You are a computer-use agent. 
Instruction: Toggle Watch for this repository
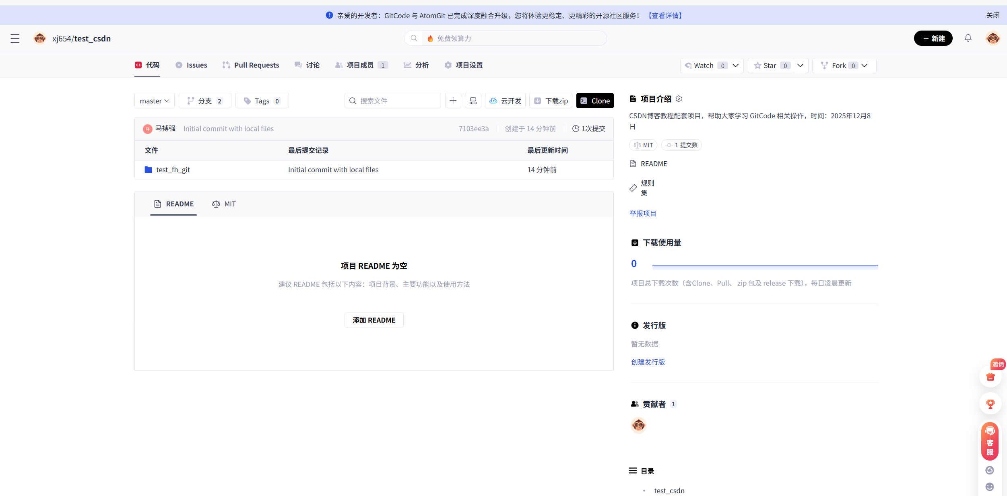[x=704, y=66]
